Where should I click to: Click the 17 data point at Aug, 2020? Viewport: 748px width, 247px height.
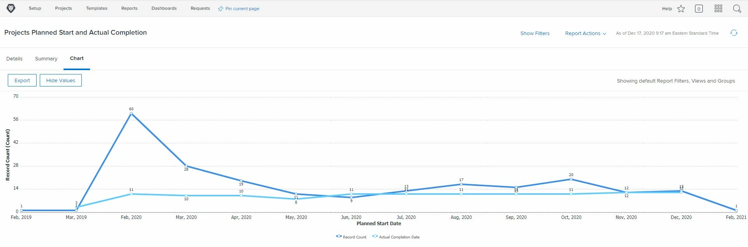[461, 184]
